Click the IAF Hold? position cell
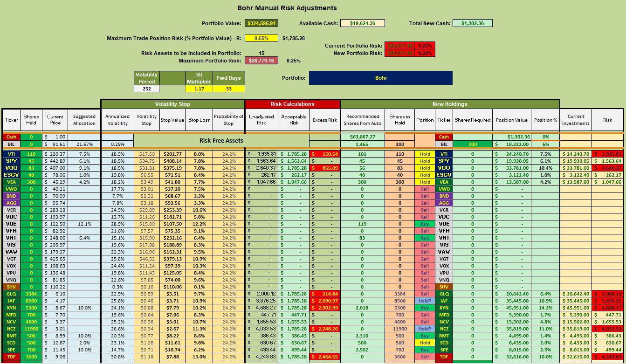 point(425,301)
